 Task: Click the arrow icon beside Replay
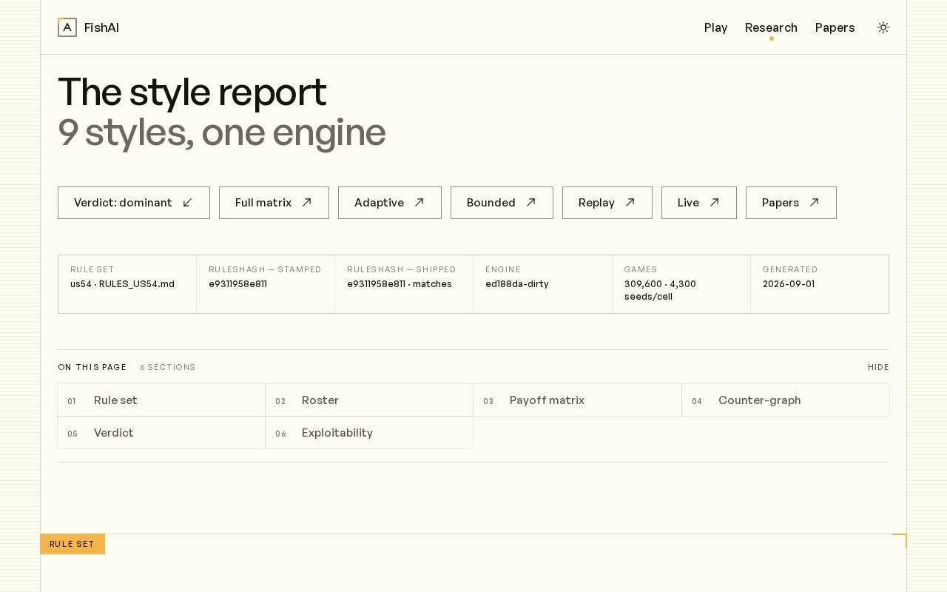[630, 203]
